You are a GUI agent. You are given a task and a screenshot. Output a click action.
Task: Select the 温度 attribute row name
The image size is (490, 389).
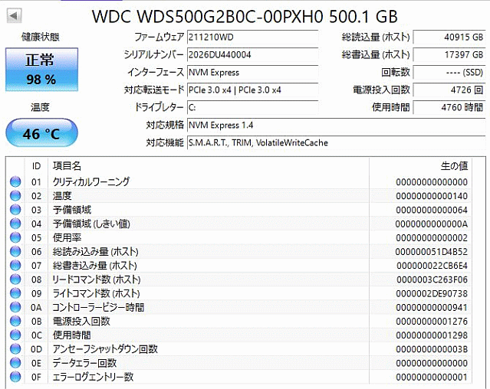coord(62,196)
